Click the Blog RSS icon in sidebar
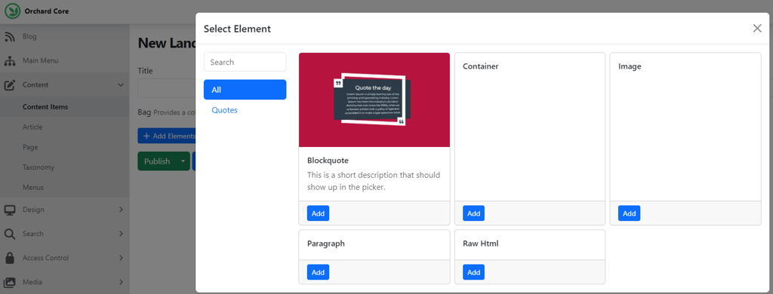This screenshot has width=773, height=294. point(9,36)
